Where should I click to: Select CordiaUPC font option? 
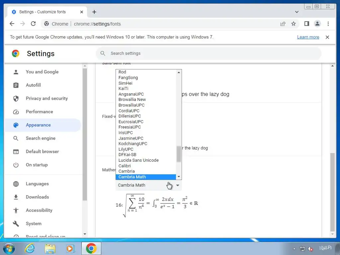146,111
